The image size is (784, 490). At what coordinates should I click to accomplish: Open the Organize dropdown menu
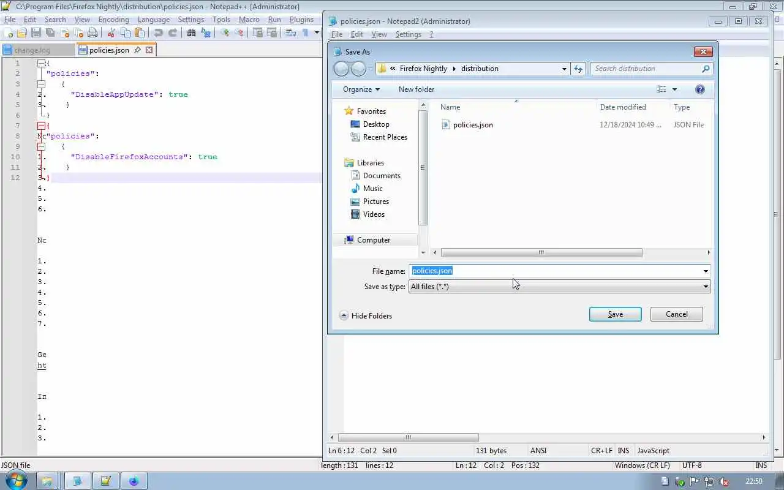(x=361, y=89)
